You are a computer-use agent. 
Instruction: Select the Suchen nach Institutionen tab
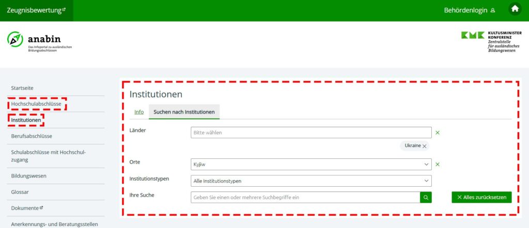[184, 112]
